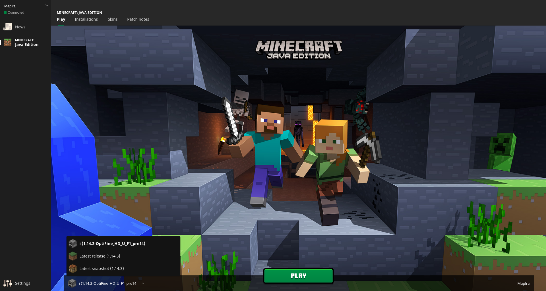Screen dimensions: 546x291
Task: Pick Latest snapshot (1.14.3) from list
Action: (x=123, y=269)
